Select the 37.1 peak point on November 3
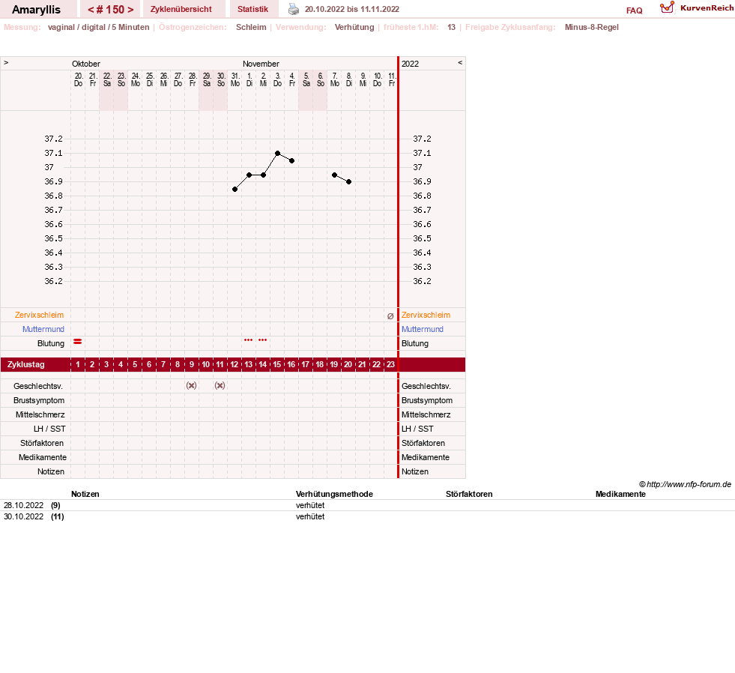 277,154
